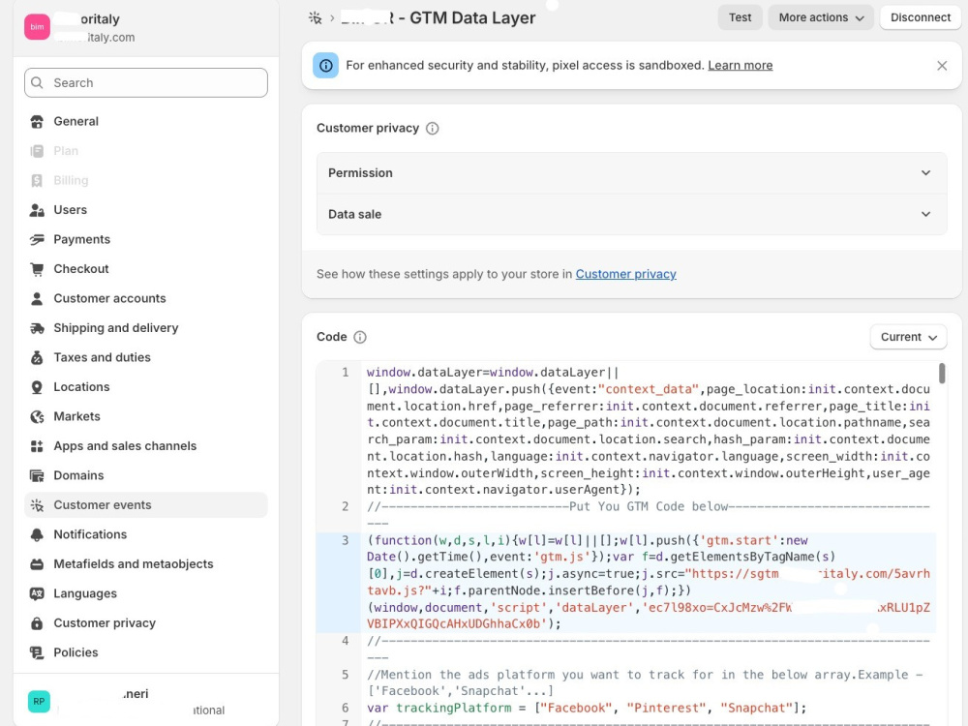Click the 'Put You GTM Code below' comment line
968x726 pixels.
pyautogui.click(x=649, y=515)
